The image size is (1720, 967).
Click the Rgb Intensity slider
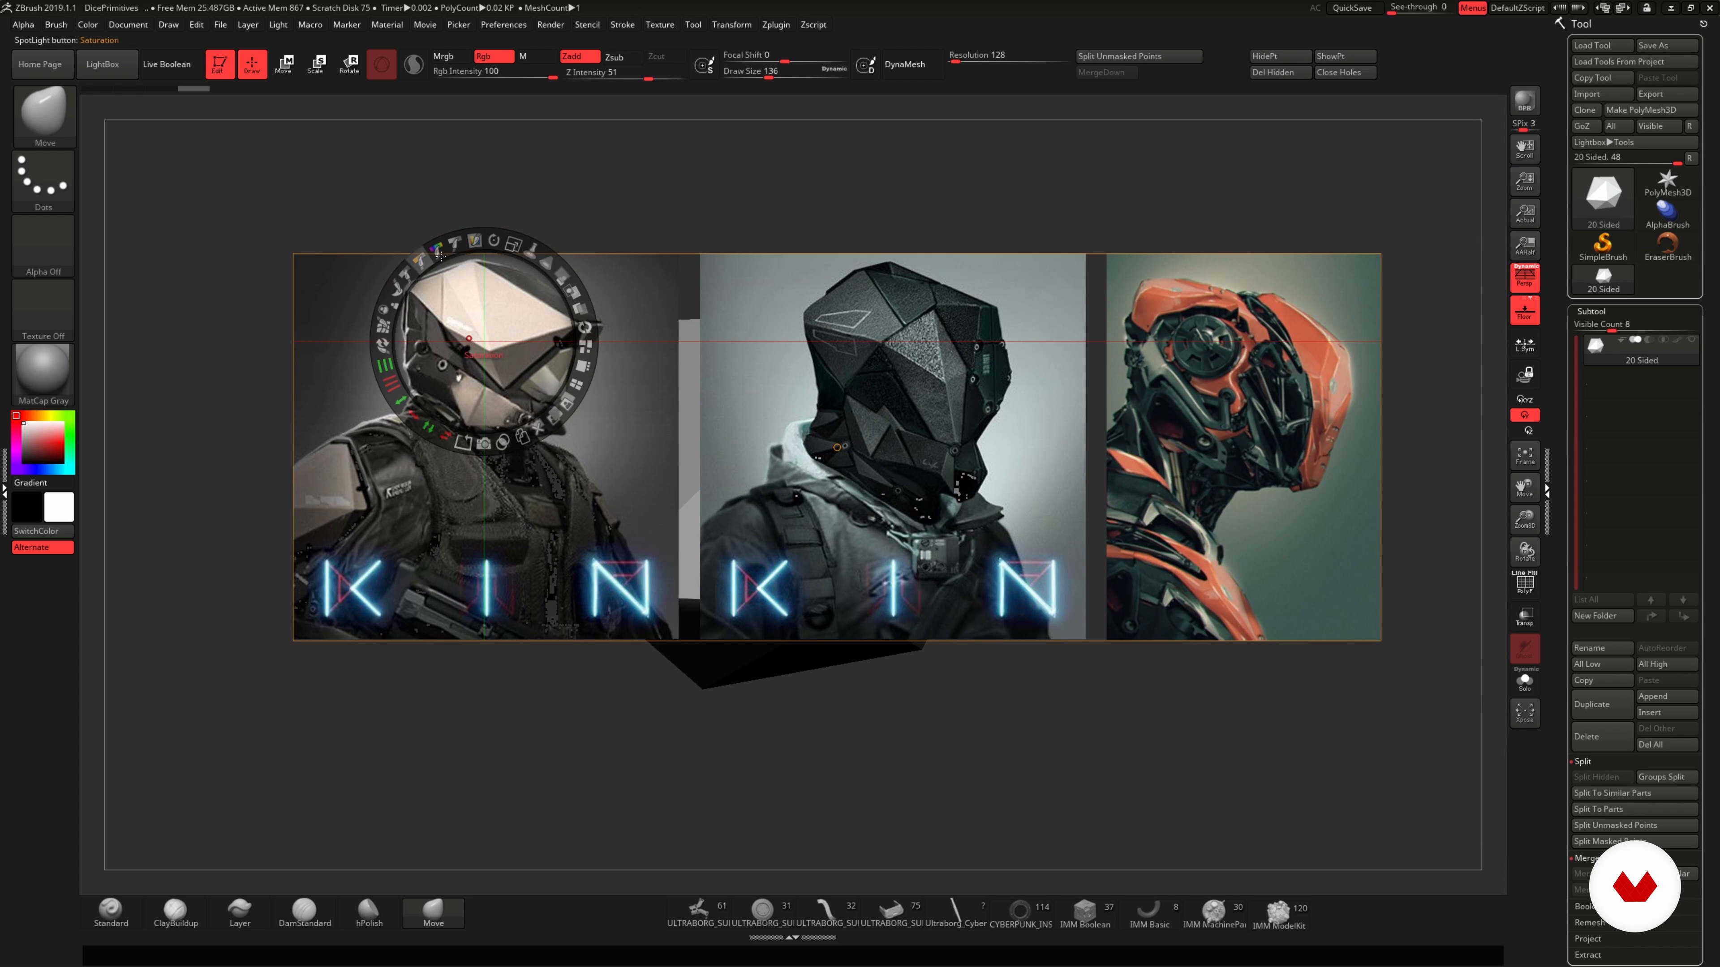[x=495, y=72]
